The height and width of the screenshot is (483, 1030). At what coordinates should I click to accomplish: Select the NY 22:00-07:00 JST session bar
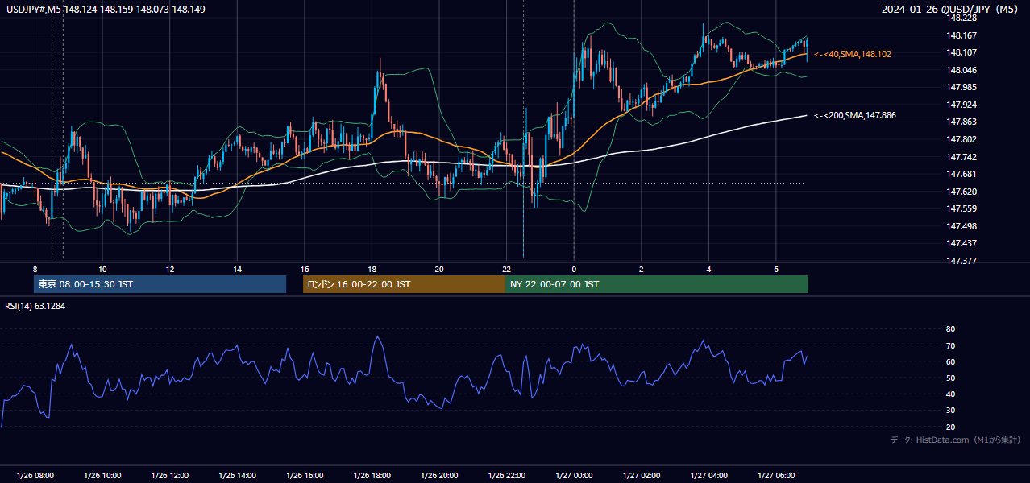click(x=657, y=284)
